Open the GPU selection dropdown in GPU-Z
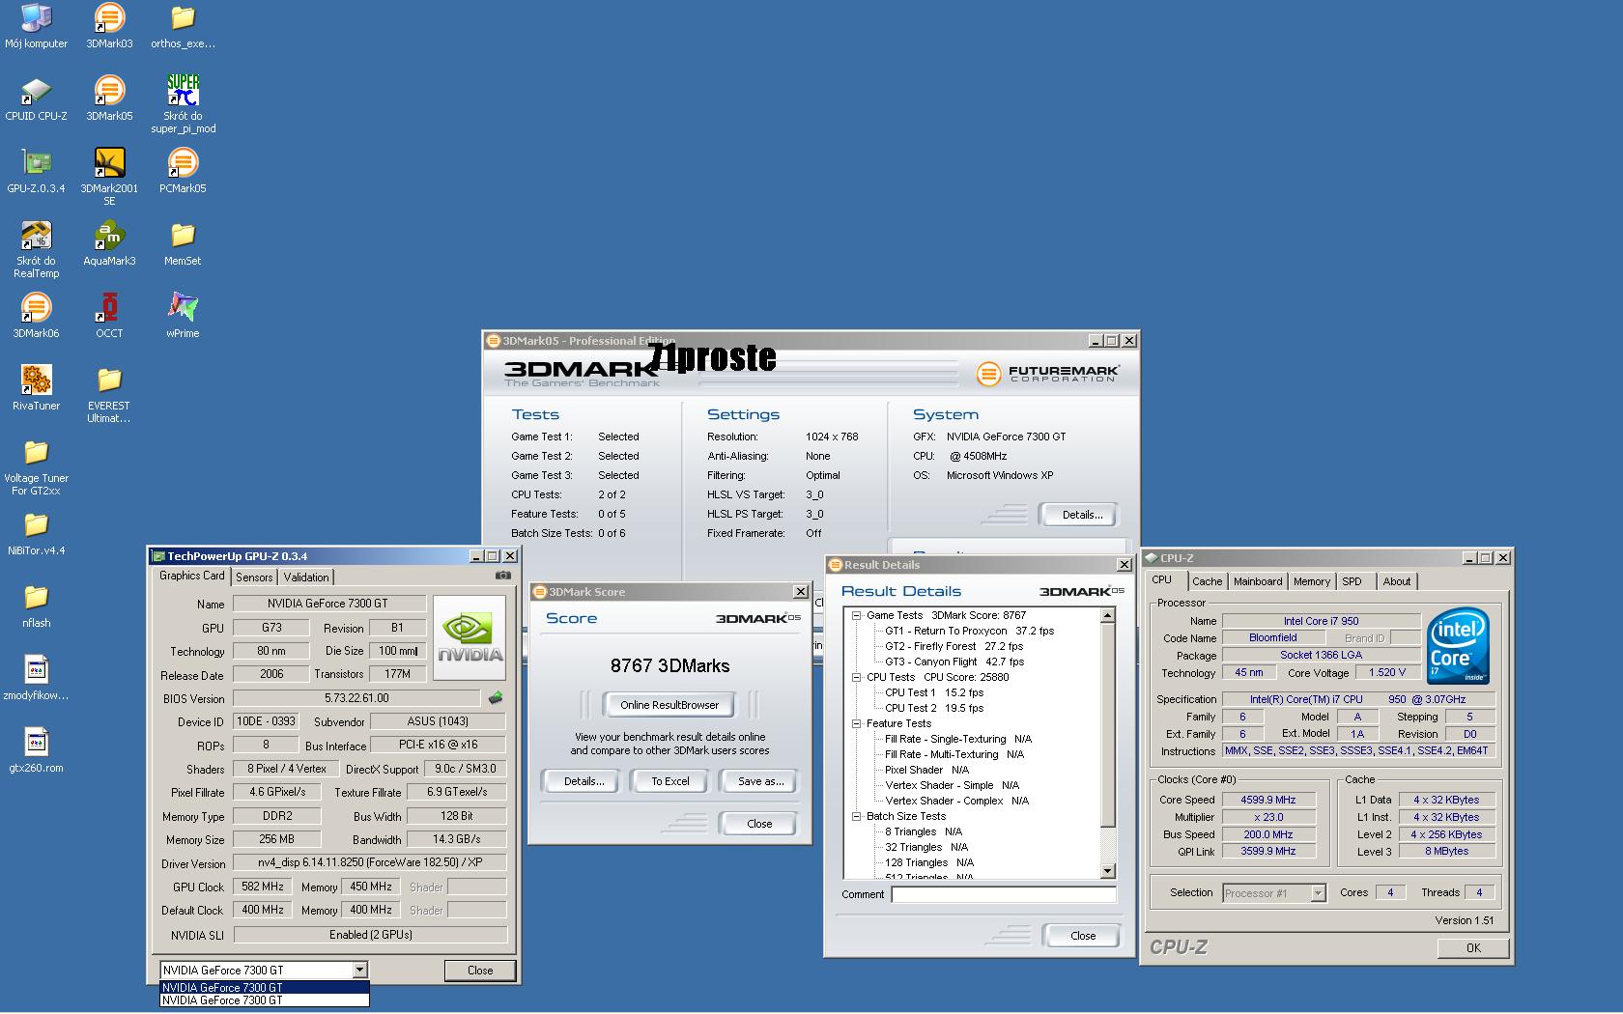Image resolution: width=1623 pixels, height=1014 pixels. click(x=359, y=971)
